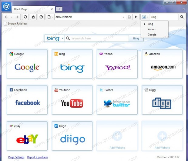Click the Twitter favicon on Twitter tile
The width and height of the screenshot is (188, 161).
coord(101,90)
